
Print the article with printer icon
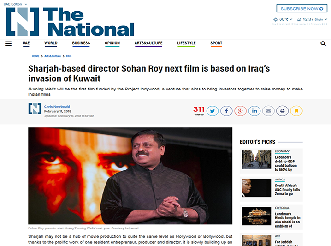click(x=282, y=111)
